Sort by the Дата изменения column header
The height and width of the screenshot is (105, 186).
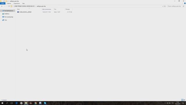pos(47,9)
